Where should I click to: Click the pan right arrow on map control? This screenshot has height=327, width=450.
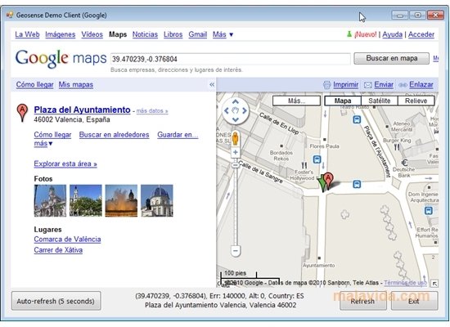tap(245, 110)
